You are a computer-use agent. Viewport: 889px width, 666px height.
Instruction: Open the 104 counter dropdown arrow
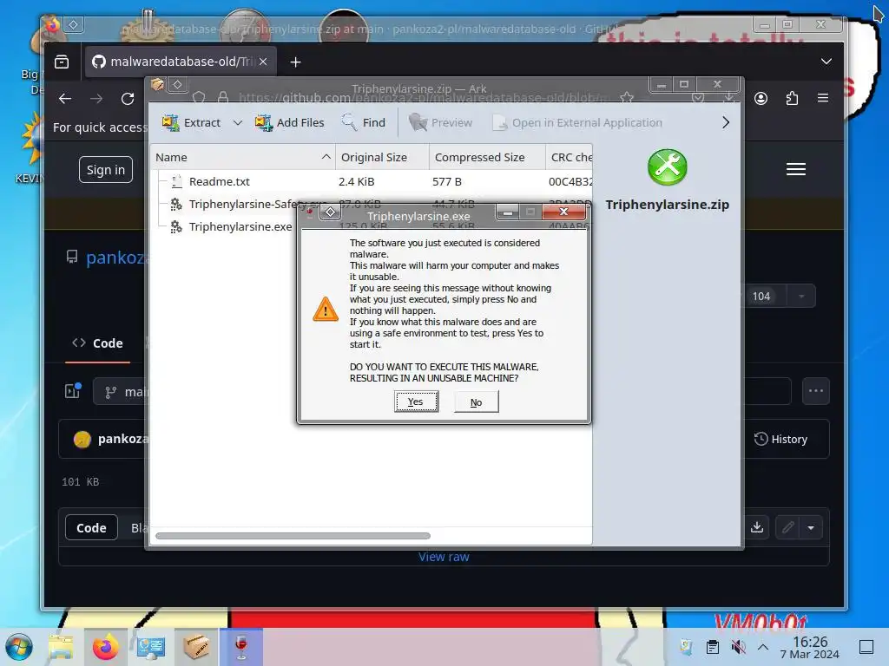[x=801, y=296]
